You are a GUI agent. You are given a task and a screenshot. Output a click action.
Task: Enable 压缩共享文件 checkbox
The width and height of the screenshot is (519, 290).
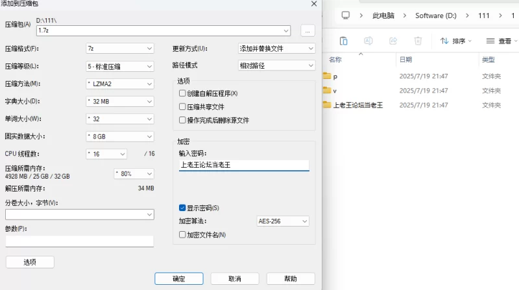(182, 107)
